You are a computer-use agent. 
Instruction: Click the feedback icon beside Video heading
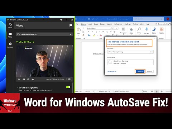point(71,25)
